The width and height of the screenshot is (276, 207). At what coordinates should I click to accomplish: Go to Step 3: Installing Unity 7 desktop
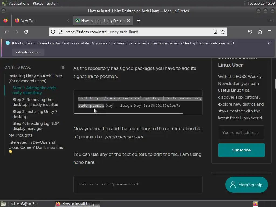[x=35, y=114]
